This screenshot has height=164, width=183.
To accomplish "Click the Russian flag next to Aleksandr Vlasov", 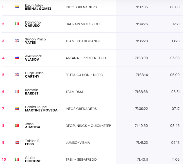I will pyautogui.click(x=17, y=58).
